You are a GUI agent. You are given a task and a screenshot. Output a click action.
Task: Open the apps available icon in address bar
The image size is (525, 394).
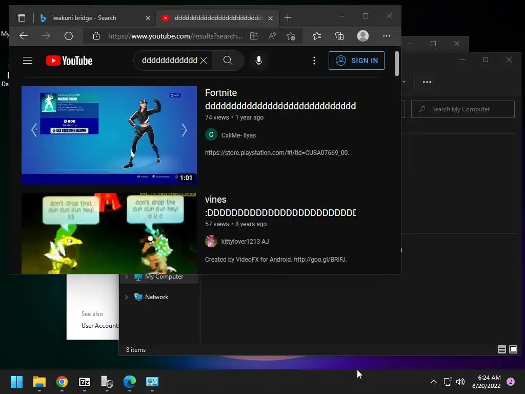254,36
